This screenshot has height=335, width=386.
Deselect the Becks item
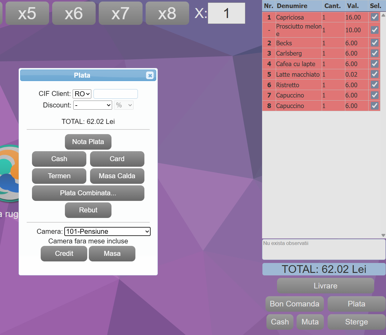[374, 43]
